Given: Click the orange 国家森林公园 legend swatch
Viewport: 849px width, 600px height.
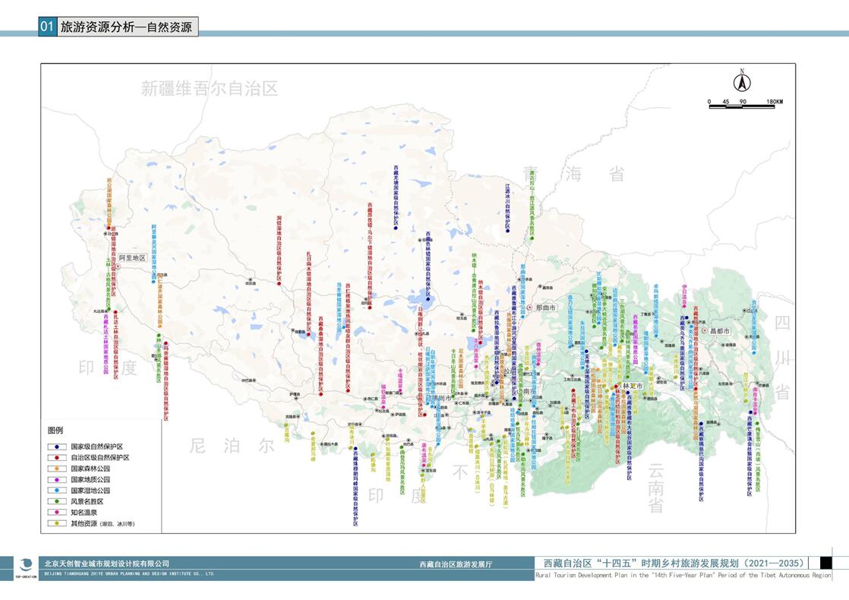Looking at the screenshot, I should (x=55, y=469).
